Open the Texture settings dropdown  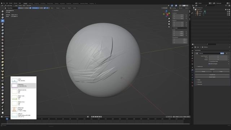[x=58, y=8]
